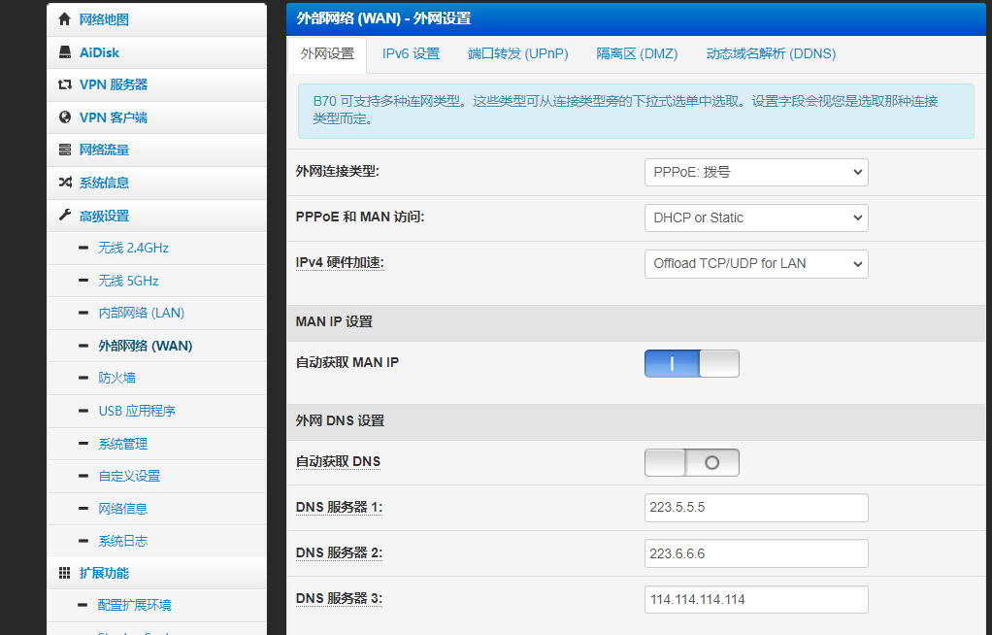Open the 外网连接类型 PPPoE dropdown
Screen dimensions: 992x635
[756, 172]
